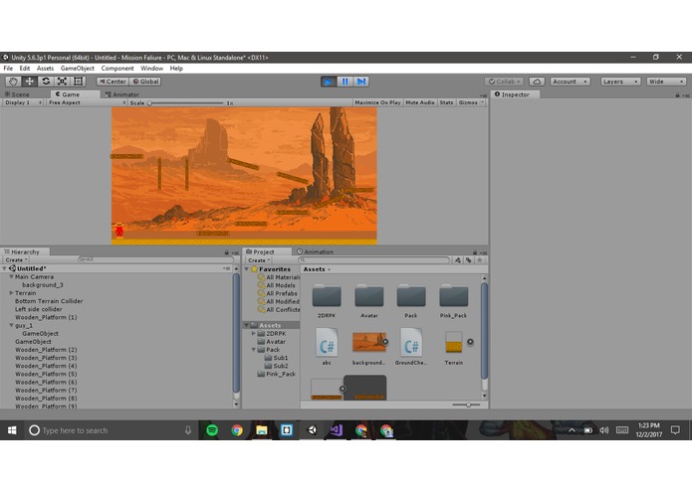Open the Window menu

click(151, 69)
